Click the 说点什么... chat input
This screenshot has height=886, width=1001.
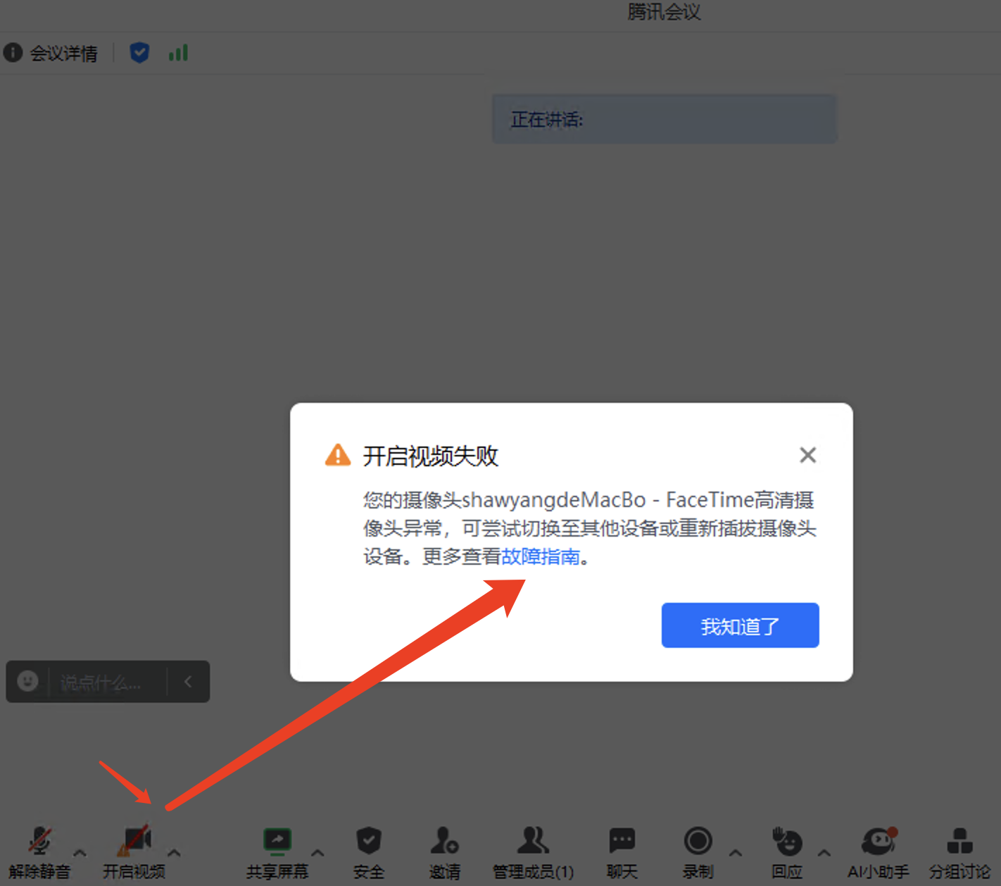point(101,682)
